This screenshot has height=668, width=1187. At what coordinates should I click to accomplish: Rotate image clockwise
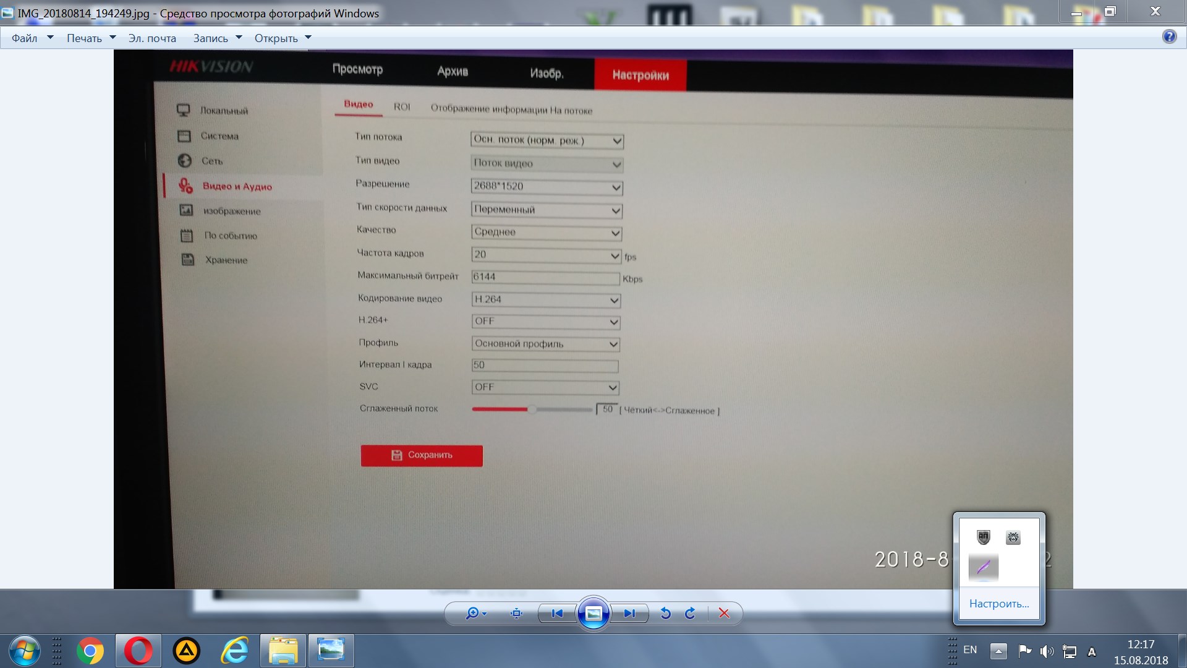690,613
